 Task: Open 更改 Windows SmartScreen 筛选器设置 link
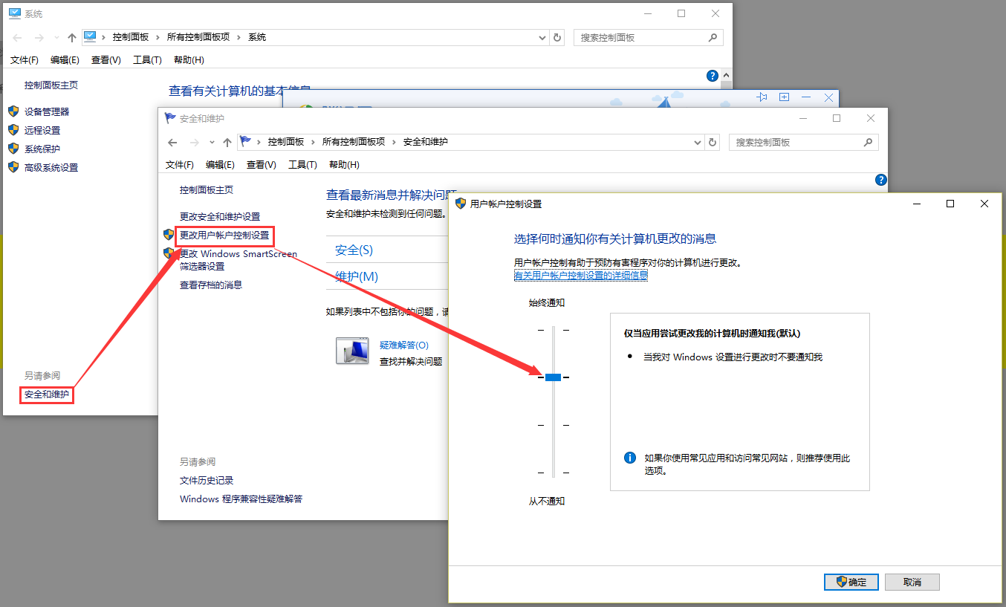238,260
